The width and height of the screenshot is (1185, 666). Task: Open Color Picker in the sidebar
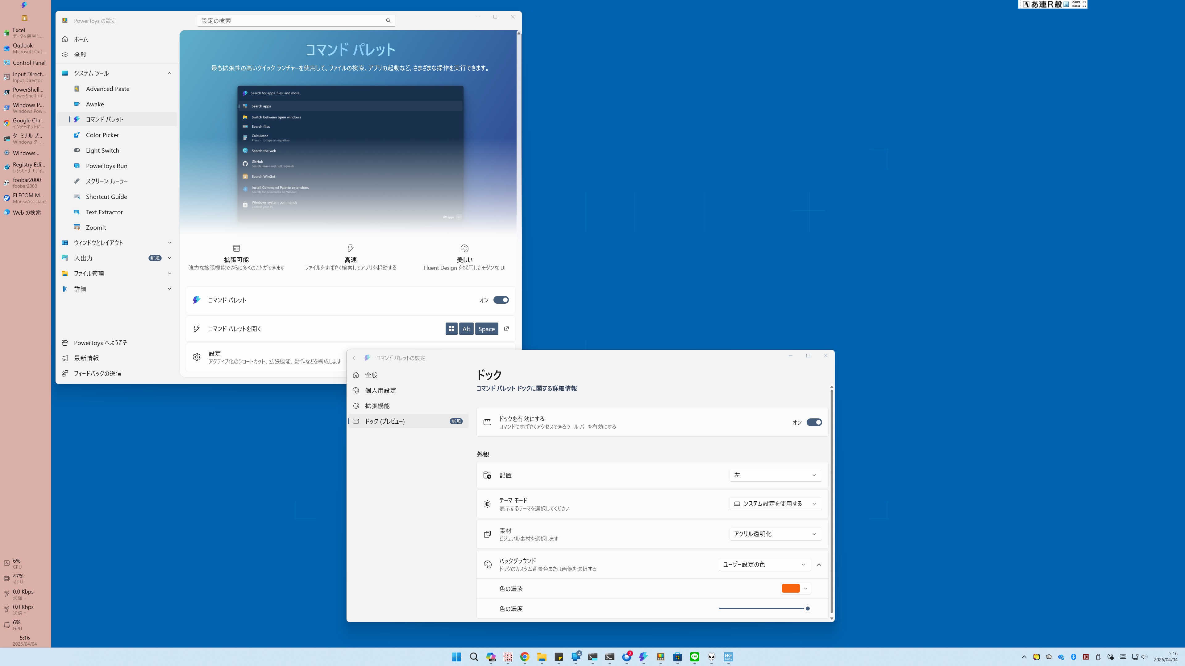pos(102,135)
